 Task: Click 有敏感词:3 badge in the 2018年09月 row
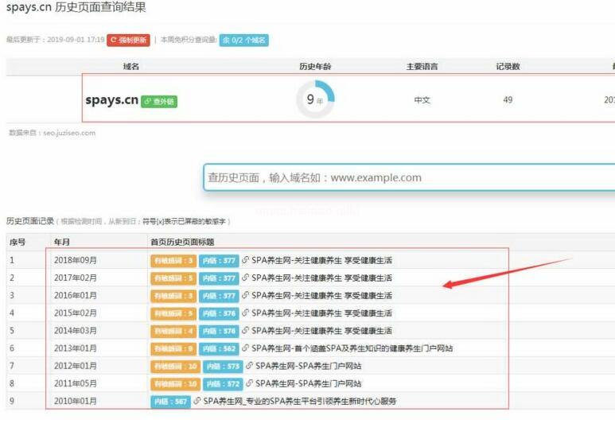pos(172,260)
